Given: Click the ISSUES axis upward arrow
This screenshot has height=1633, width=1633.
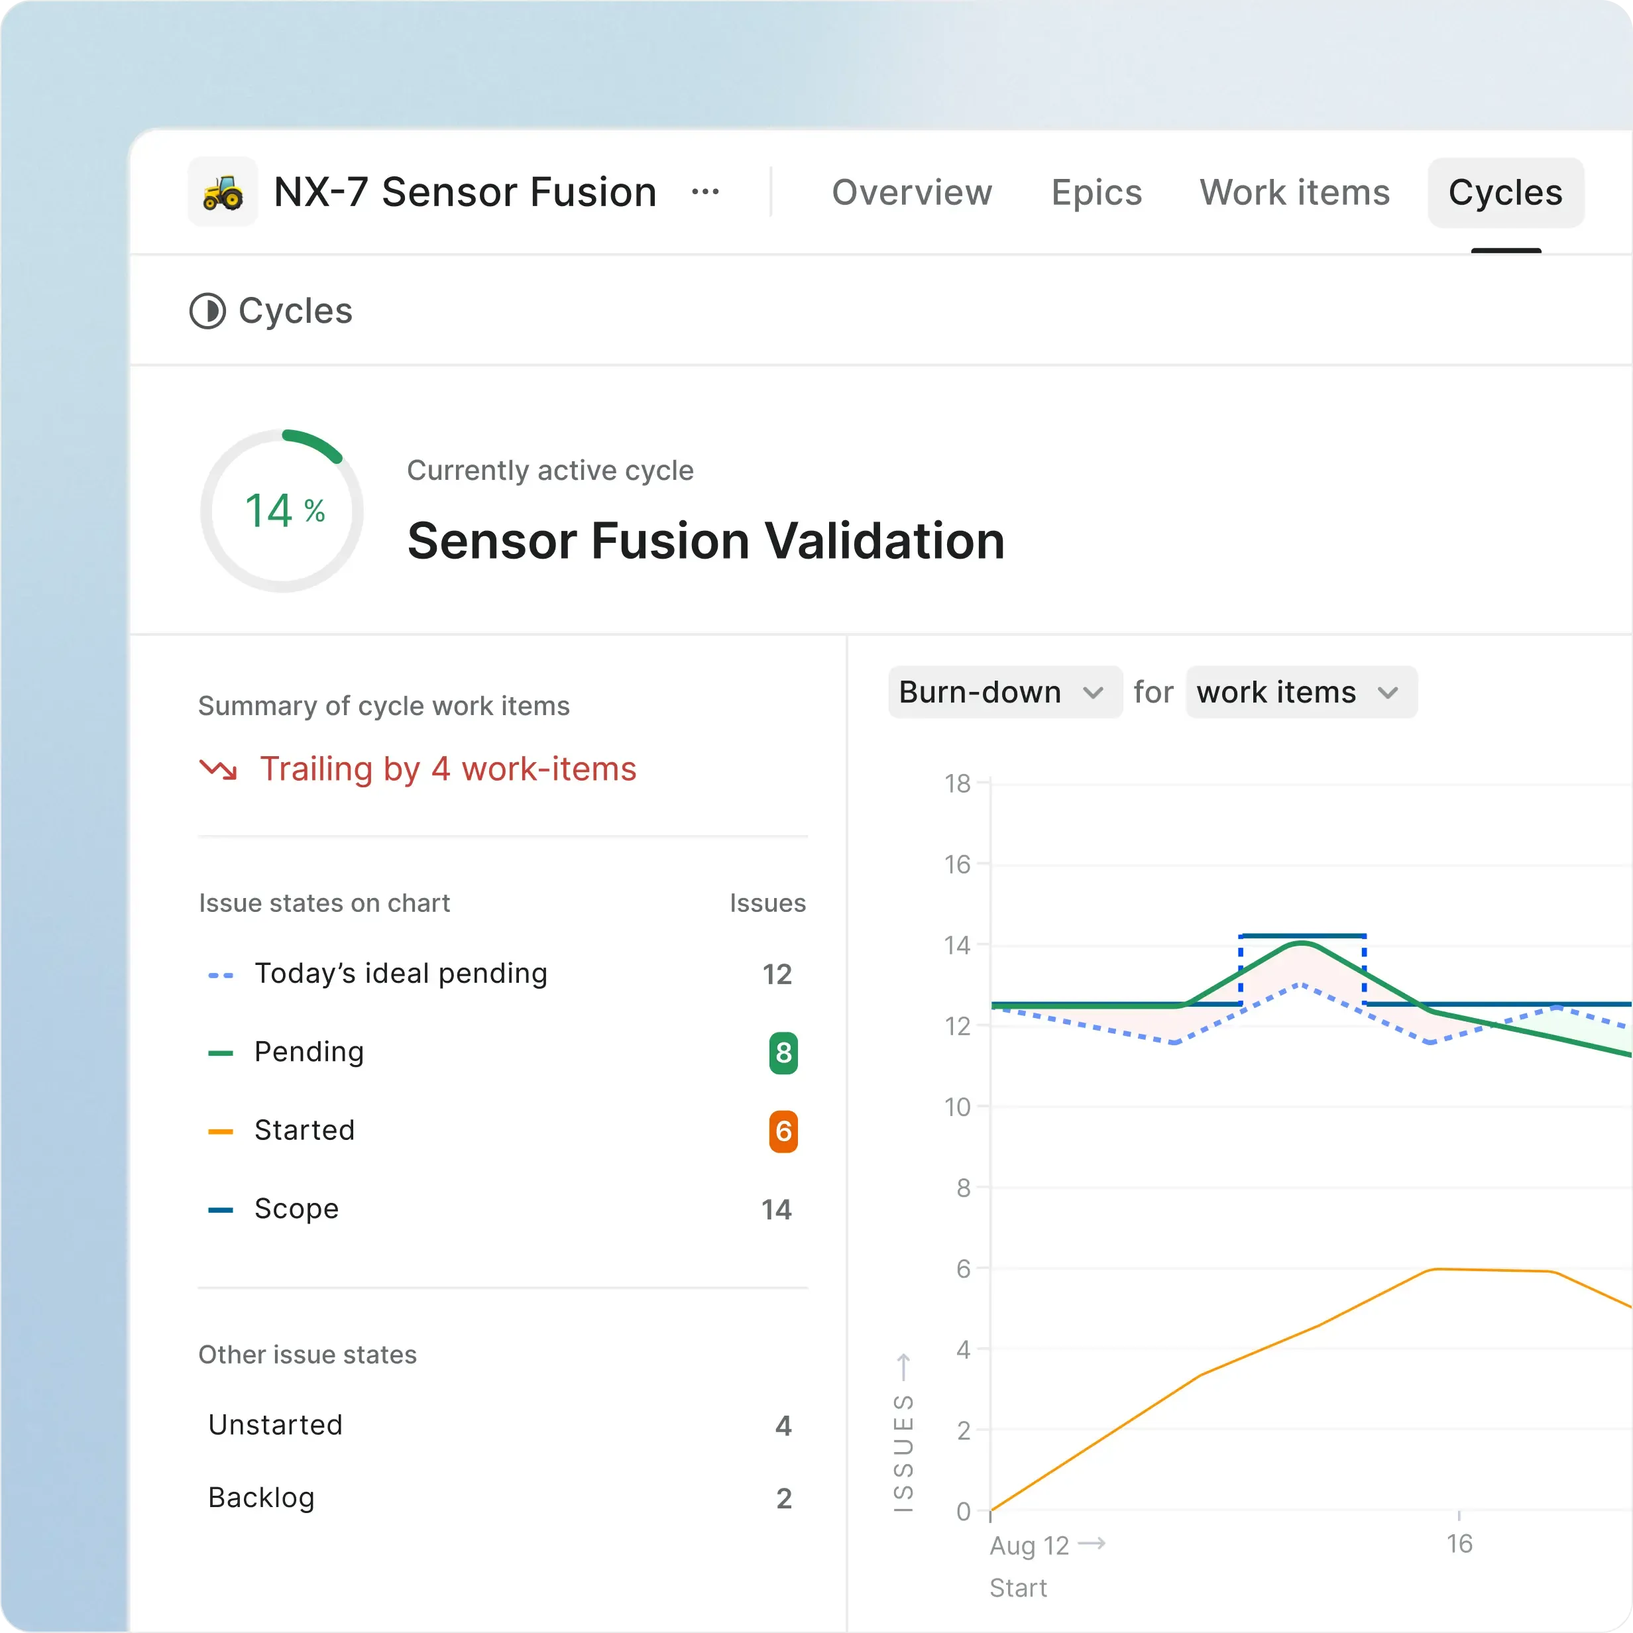Looking at the screenshot, I should 903,1366.
